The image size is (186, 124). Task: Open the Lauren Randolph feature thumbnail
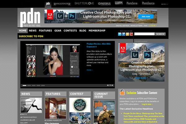click(x=55, y=108)
